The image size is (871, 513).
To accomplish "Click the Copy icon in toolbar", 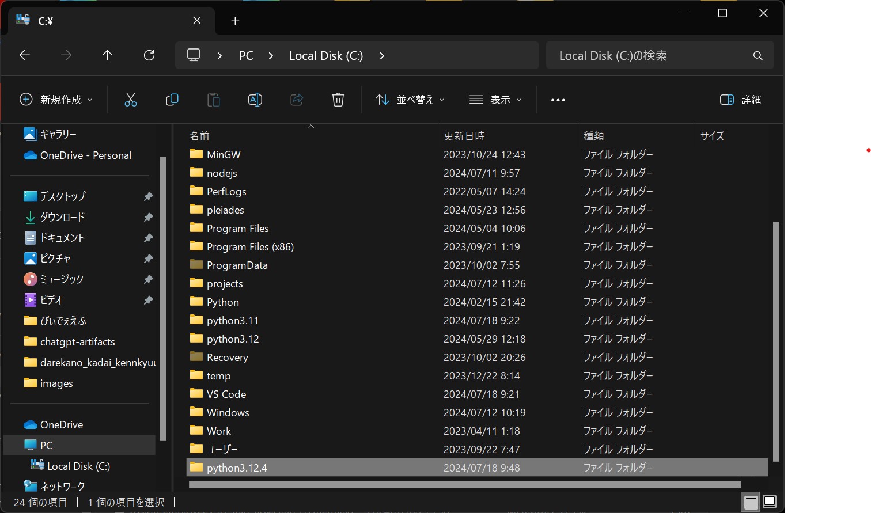I will (x=172, y=100).
